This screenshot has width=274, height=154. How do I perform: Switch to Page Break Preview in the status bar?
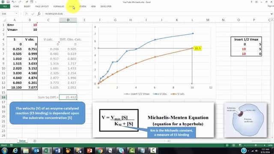(x=240, y=145)
